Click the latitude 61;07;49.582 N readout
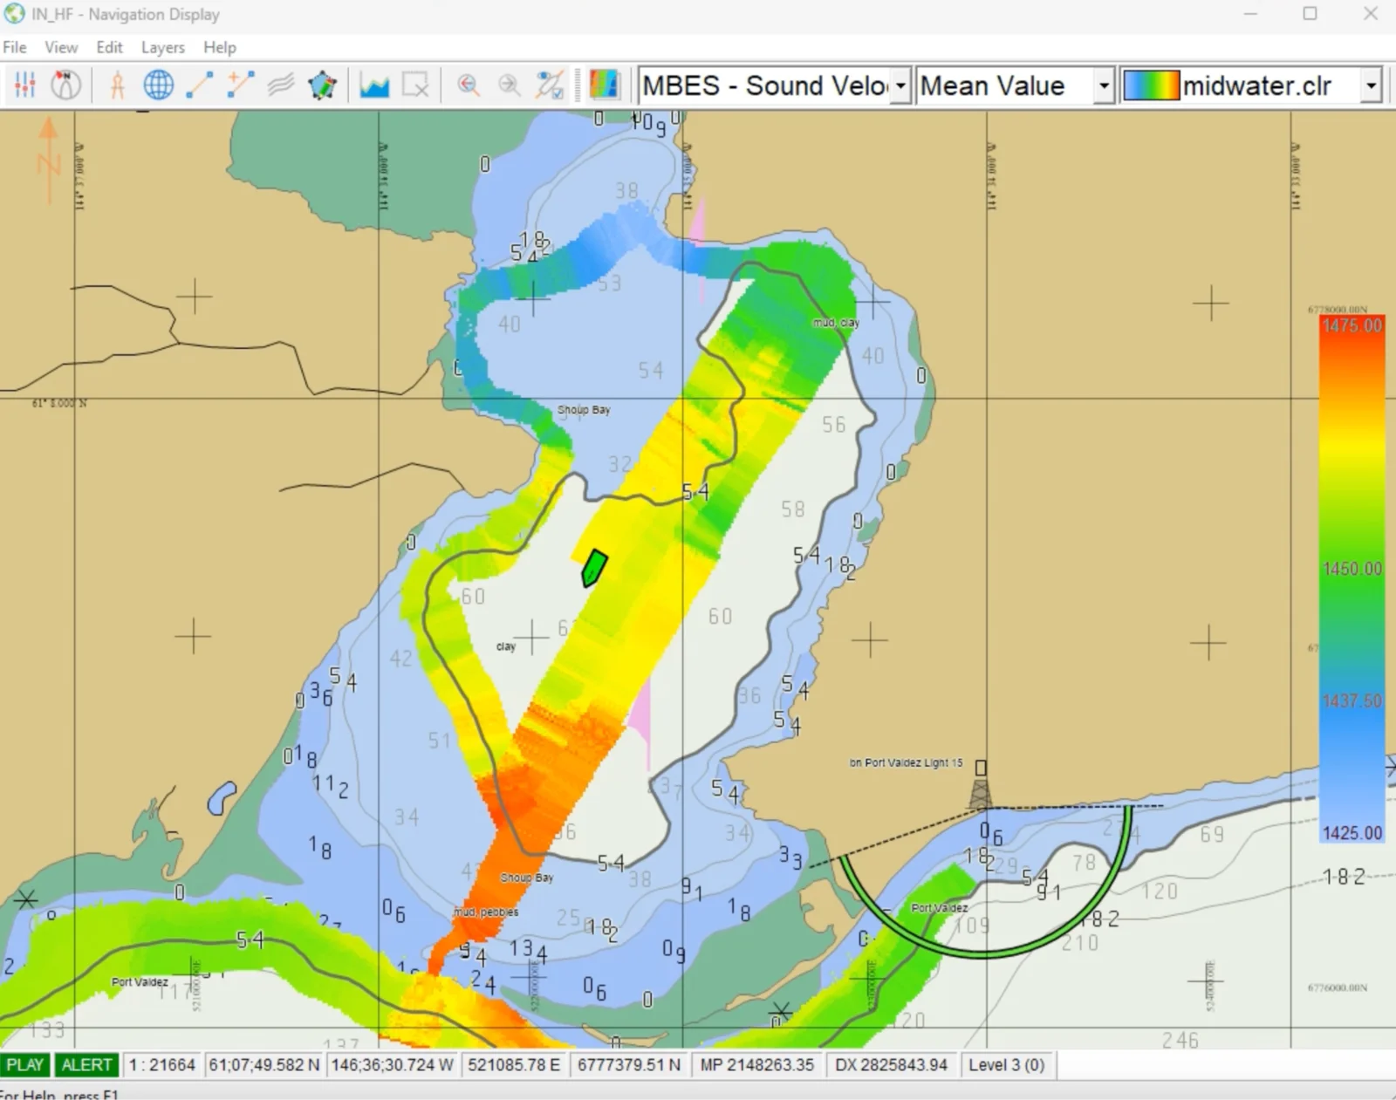 (x=263, y=1065)
